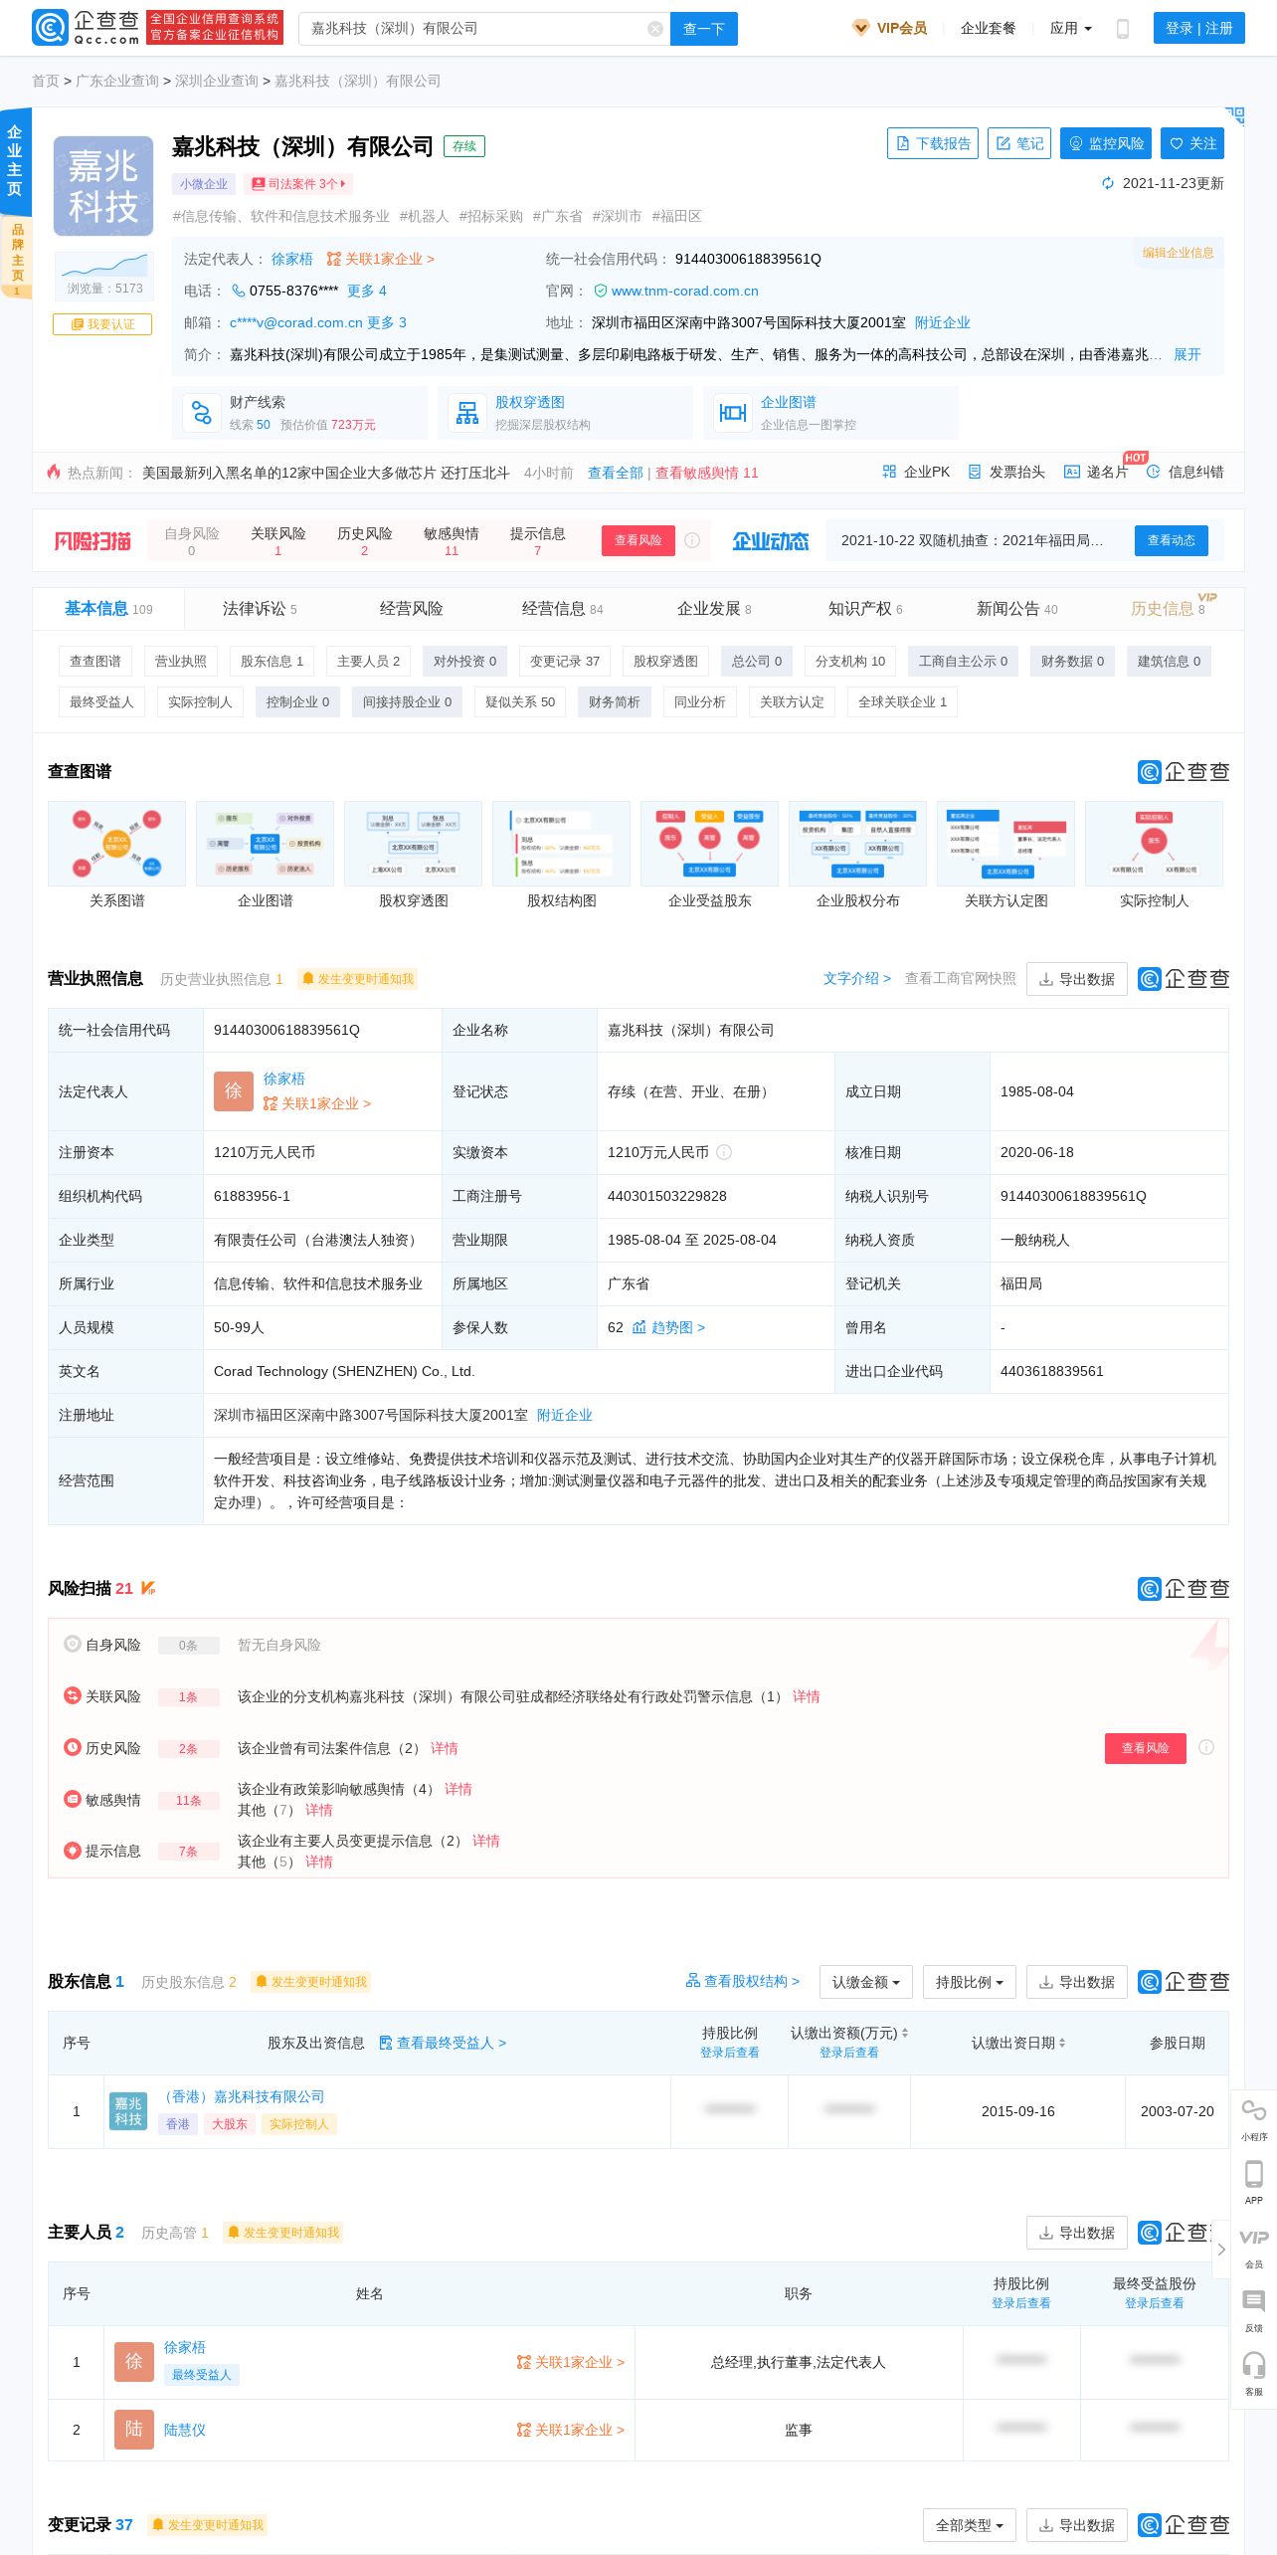The width and height of the screenshot is (1277, 2555).
Task: Switch to 法律诉讼 tab
Action: (x=260, y=609)
